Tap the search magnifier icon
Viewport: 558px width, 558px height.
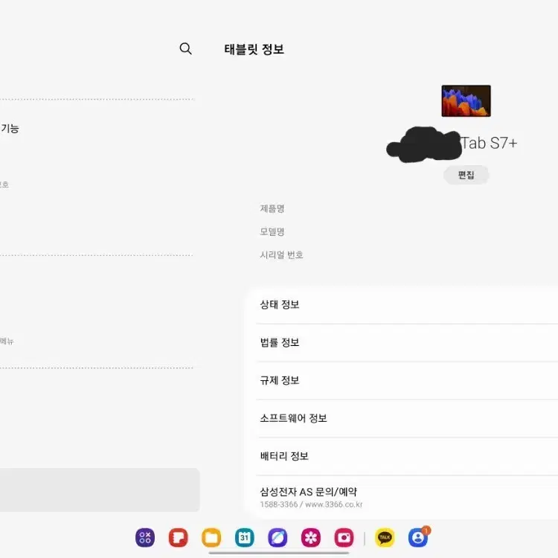pyautogui.click(x=185, y=48)
